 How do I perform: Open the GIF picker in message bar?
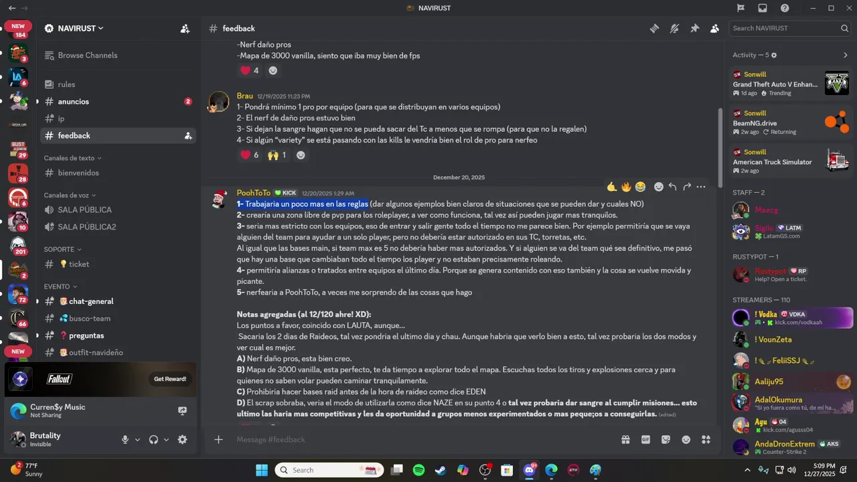(645, 440)
